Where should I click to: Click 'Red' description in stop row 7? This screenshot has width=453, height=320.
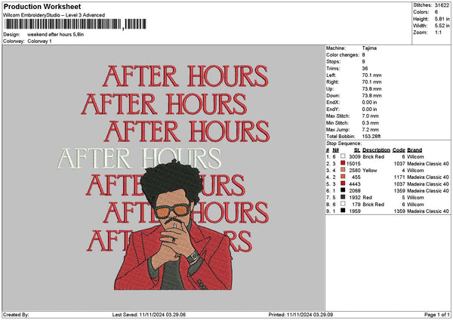tap(367, 198)
